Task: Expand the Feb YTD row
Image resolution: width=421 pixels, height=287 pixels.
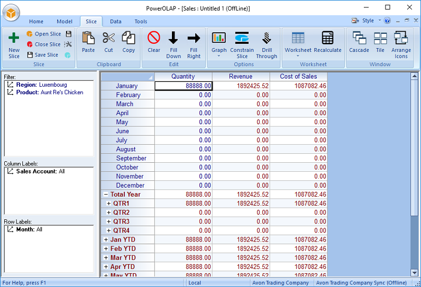Action: pyautogui.click(x=106, y=248)
